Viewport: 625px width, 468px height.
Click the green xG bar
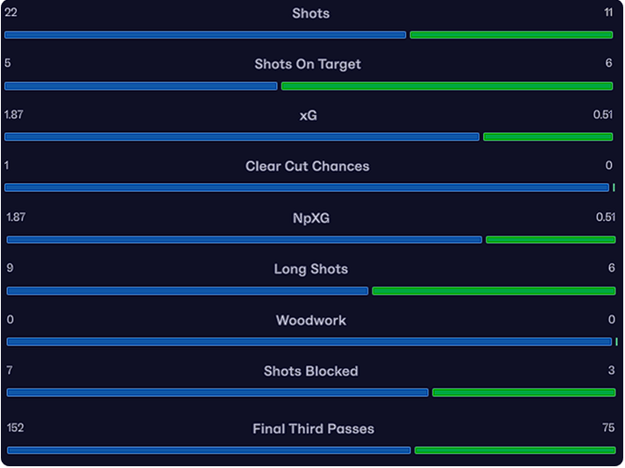(x=548, y=137)
